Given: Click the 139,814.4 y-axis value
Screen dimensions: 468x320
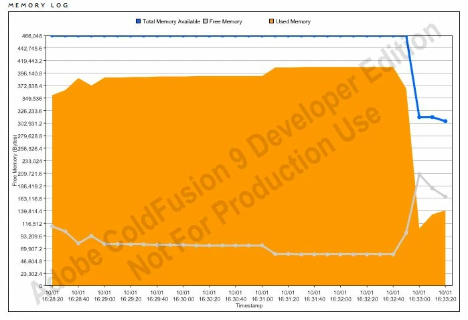Looking at the screenshot, I should (29, 211).
